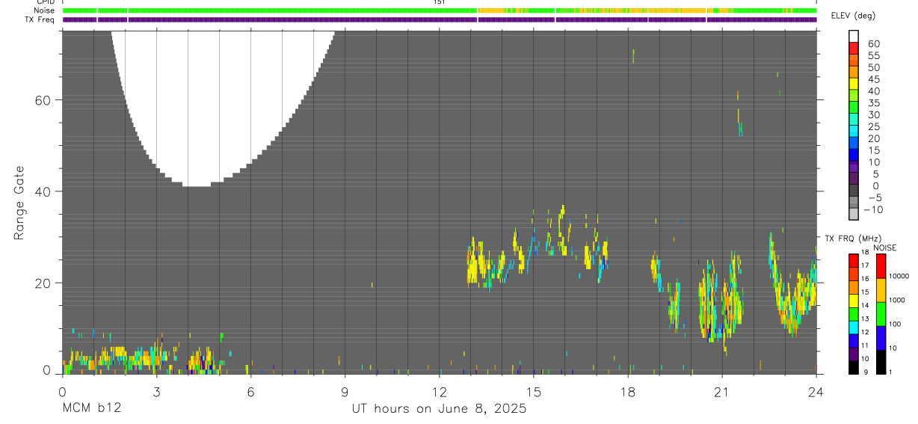This screenshot has height=424, width=918.
Task: Pick the green TX FRQ swatch between 13 and 14
Action: [x=854, y=314]
